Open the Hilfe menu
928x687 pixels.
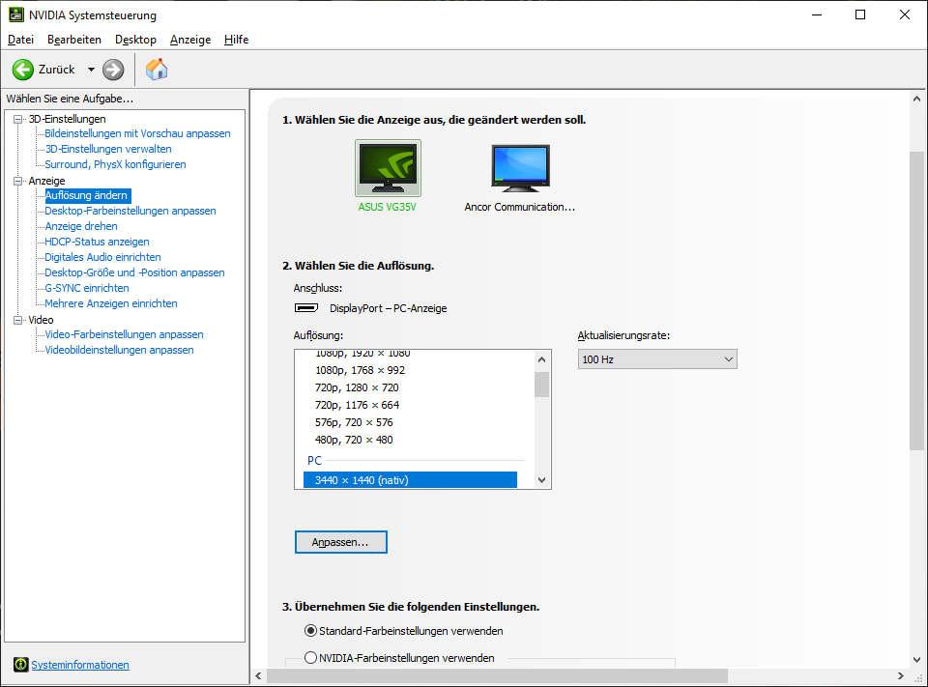click(x=236, y=40)
